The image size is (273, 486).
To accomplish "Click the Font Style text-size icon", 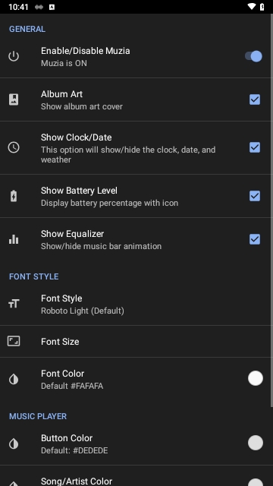I will 14,304.
